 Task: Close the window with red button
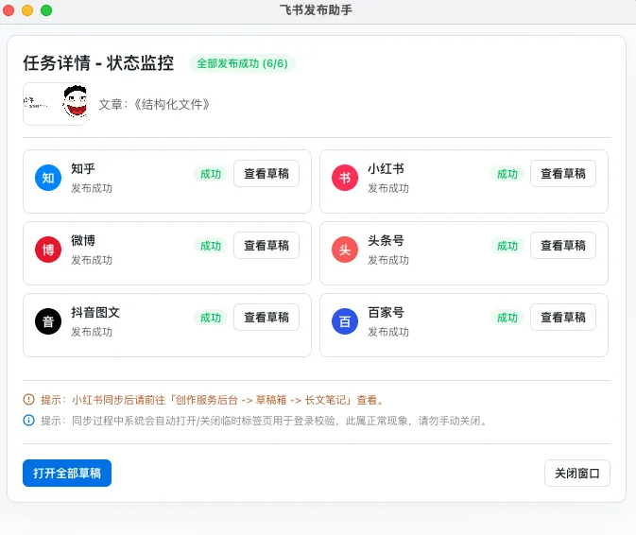pyautogui.click(x=9, y=10)
